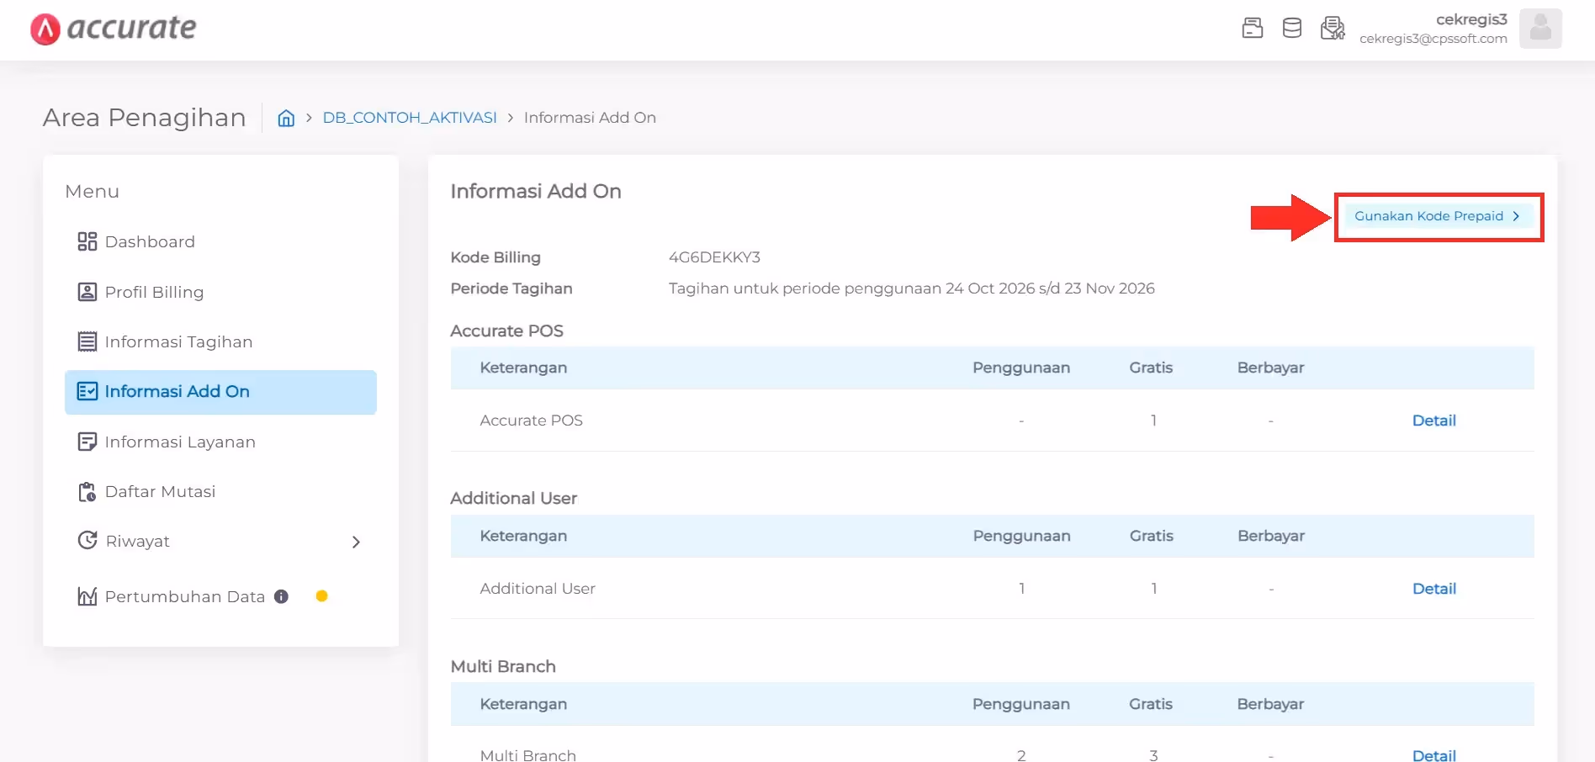
Task: Click cekregis3 username in header
Action: pyautogui.click(x=1471, y=19)
